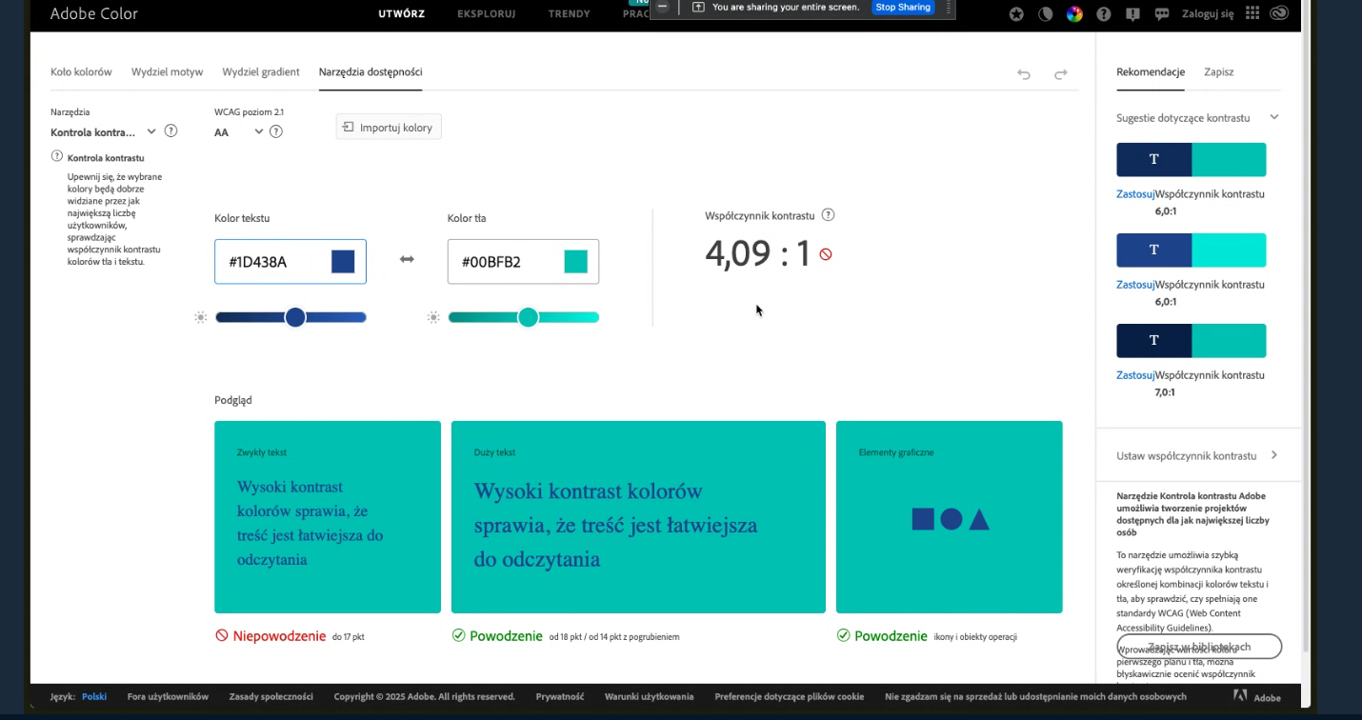The height and width of the screenshot is (720, 1362).
Task: Change language via Polski link in footer
Action: (94, 696)
